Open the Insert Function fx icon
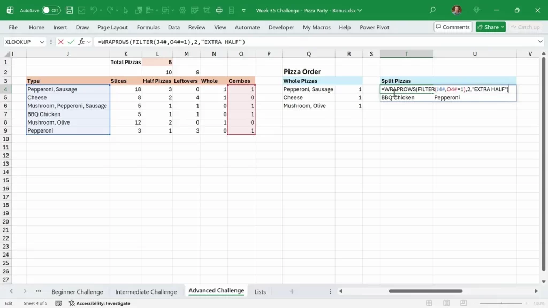Image resolution: width=548 pixels, height=308 pixels. click(x=82, y=42)
